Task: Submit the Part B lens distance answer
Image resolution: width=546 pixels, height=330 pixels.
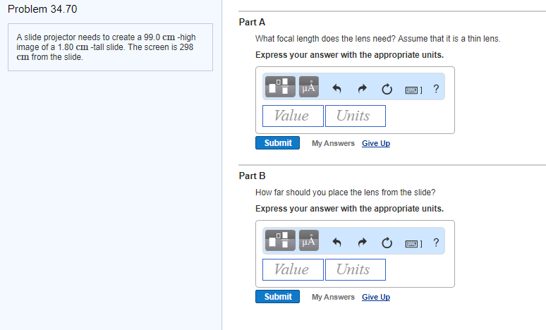Action: (277, 297)
